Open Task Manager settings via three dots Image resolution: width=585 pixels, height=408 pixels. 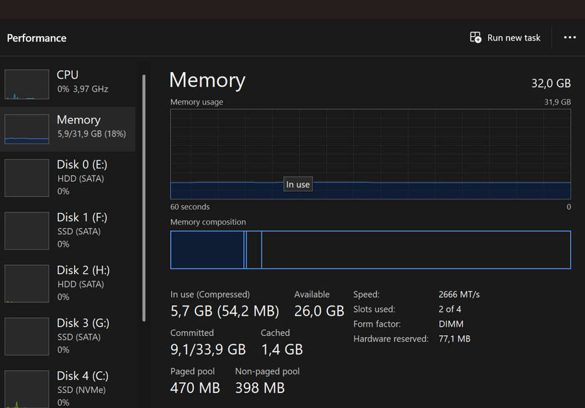(x=569, y=38)
